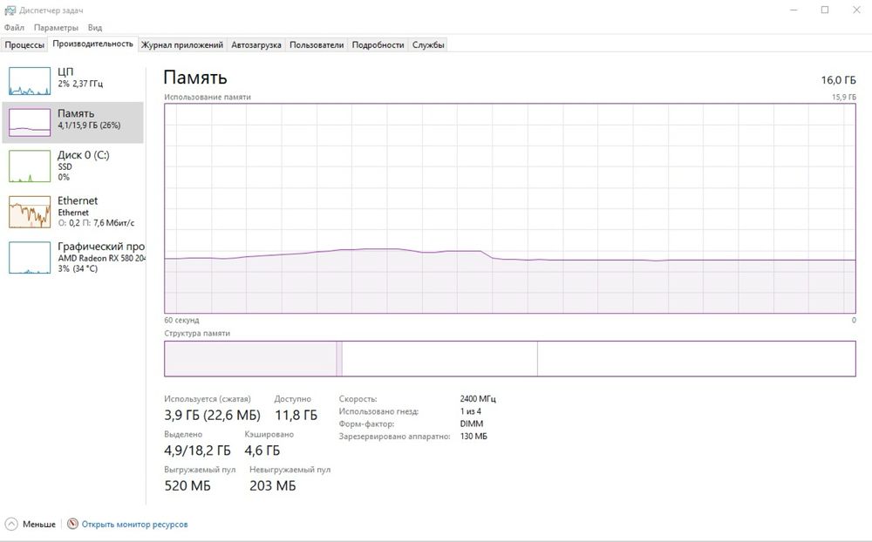This screenshot has width=872, height=542.
Task: Select the Диск 0 (C:) mini graph
Action: (30, 166)
